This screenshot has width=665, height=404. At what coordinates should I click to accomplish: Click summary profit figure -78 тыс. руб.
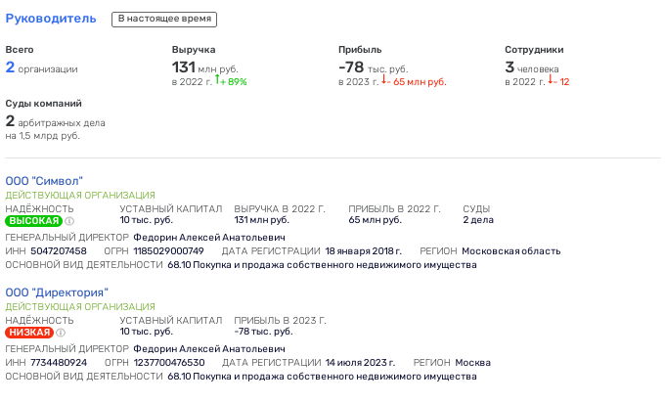(x=374, y=67)
